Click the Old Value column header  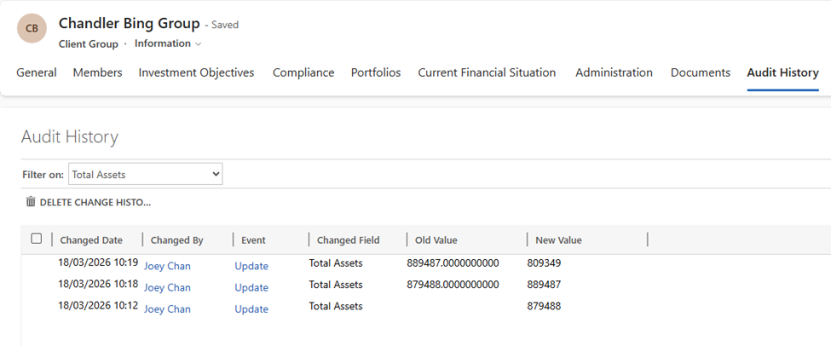tap(436, 240)
